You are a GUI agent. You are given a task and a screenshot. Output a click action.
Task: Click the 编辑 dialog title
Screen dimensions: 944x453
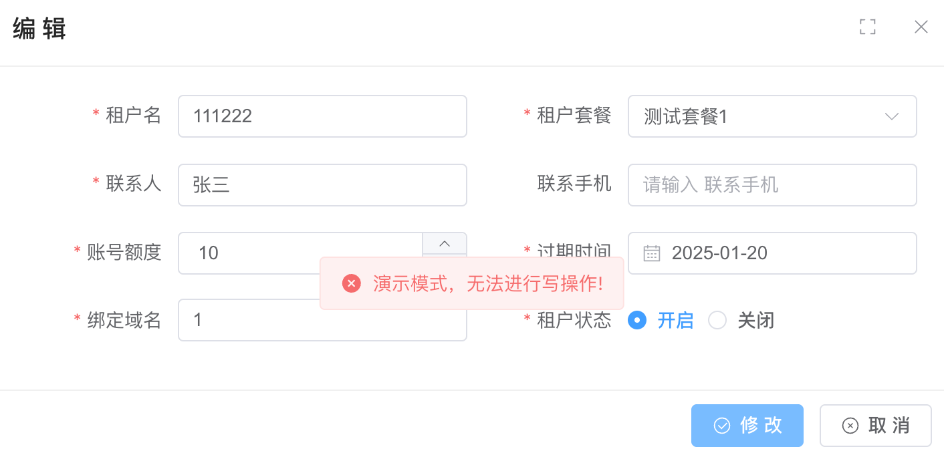pyautogui.click(x=39, y=29)
